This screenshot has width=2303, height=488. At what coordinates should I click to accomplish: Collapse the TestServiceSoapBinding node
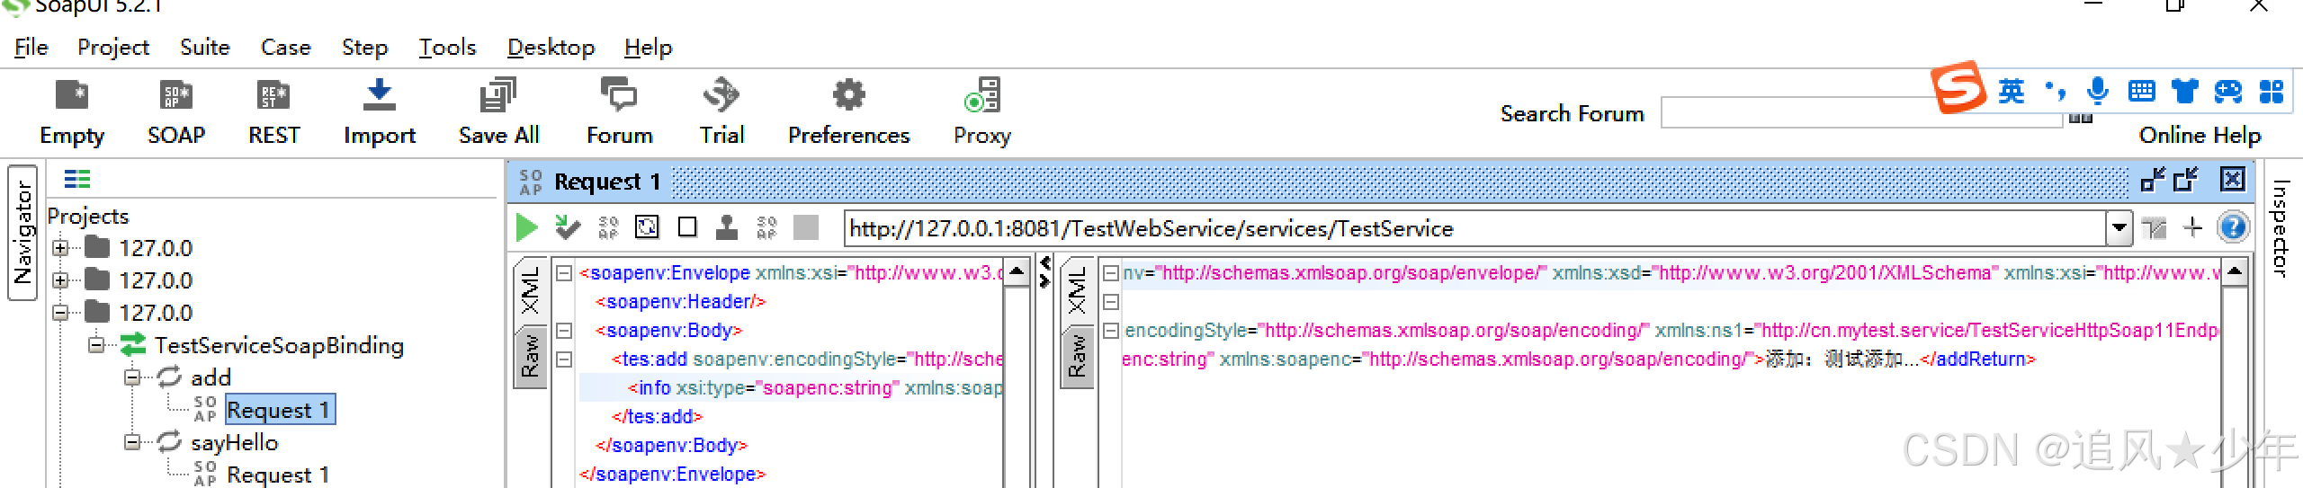click(x=96, y=345)
